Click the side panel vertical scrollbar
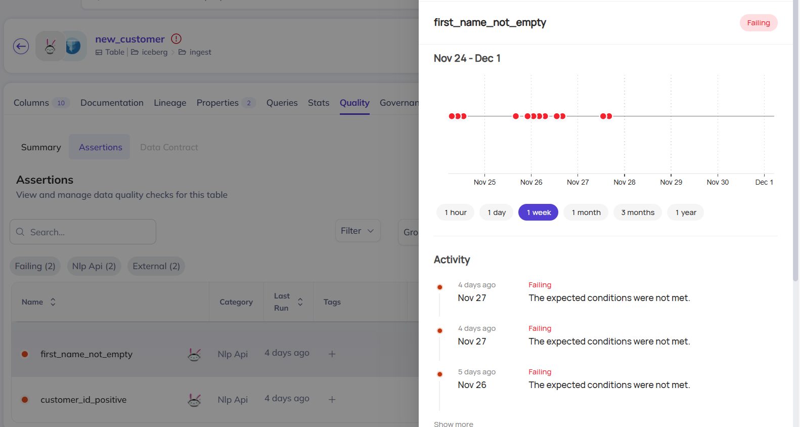 (795, 142)
